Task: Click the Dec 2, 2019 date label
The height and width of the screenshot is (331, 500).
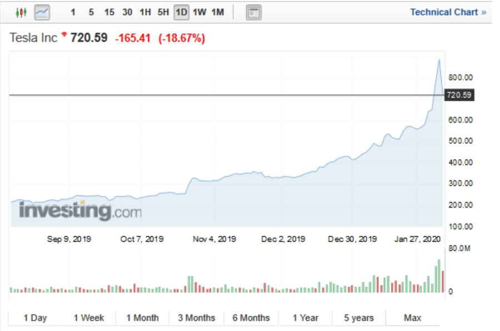Action: point(283,239)
